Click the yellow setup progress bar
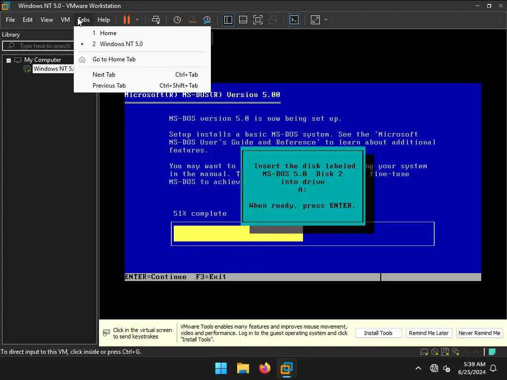 (238, 234)
